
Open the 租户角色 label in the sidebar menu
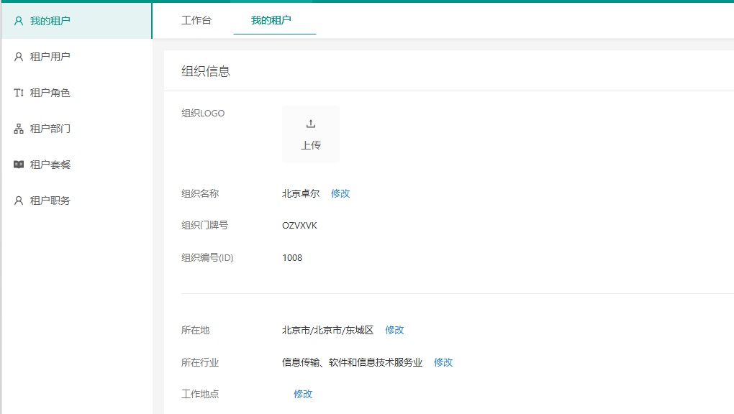coord(50,93)
